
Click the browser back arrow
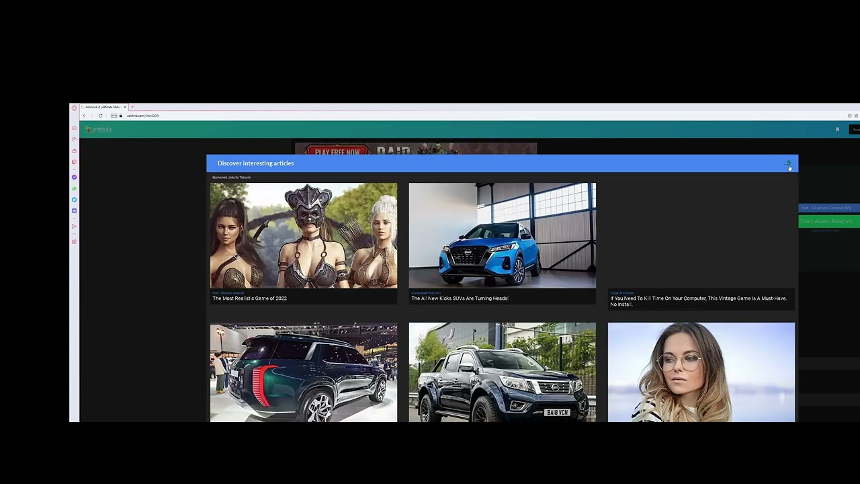point(84,116)
